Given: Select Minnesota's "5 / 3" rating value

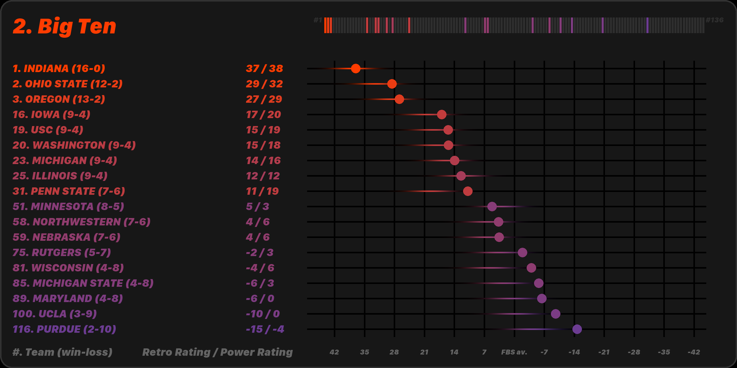Looking at the screenshot, I should 257,206.
